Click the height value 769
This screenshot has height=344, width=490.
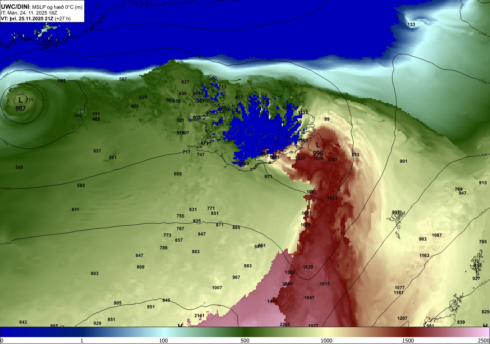coord(459,189)
